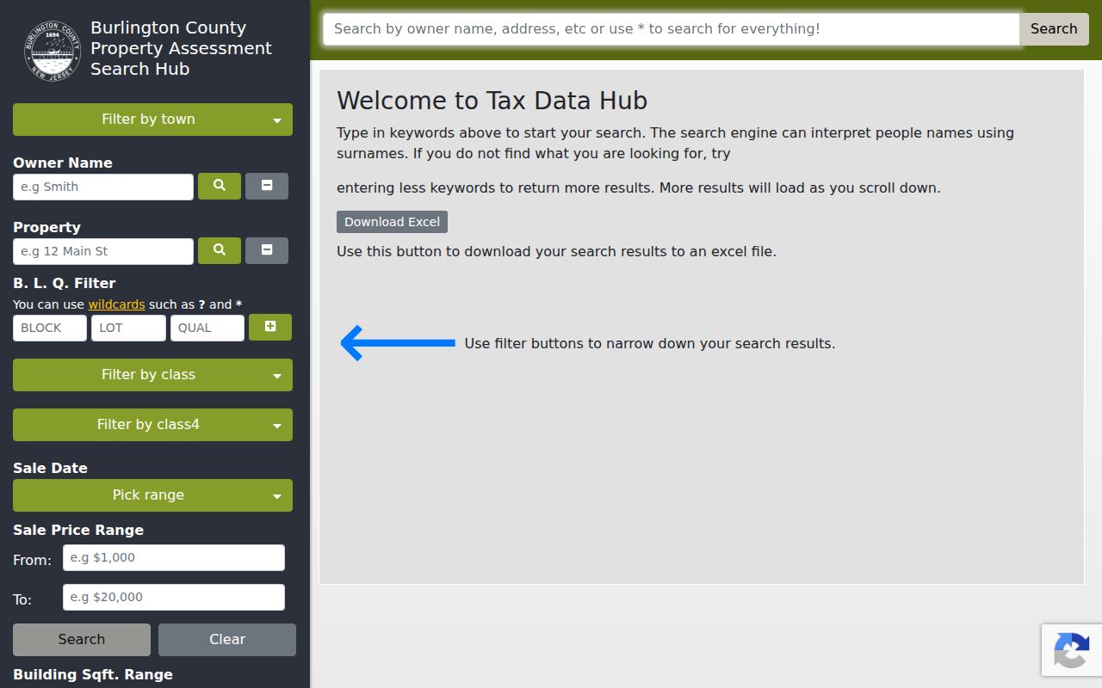Click the Property minus button
The image size is (1102, 688).
(x=267, y=250)
